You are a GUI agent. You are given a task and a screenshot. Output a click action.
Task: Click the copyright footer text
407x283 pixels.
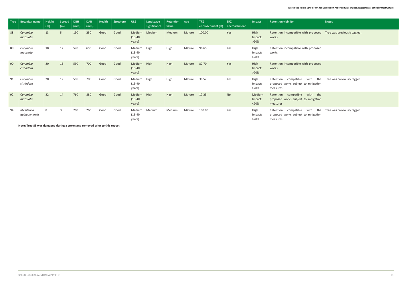click(39, 275)
